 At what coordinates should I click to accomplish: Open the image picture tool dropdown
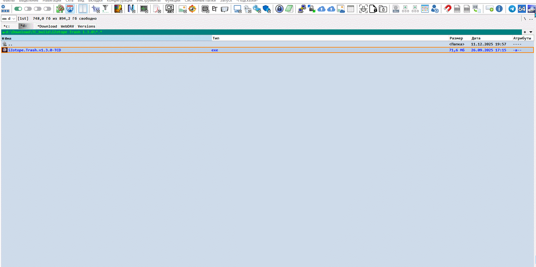tap(183, 9)
